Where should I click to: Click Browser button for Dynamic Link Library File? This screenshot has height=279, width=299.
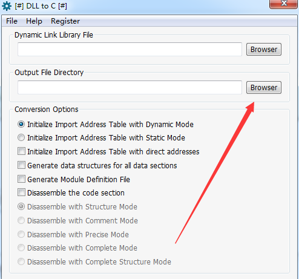pos(264,50)
